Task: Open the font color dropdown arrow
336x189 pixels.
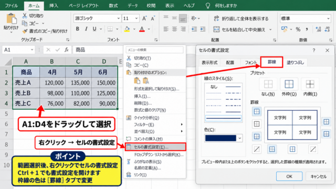Action: (x=149, y=29)
